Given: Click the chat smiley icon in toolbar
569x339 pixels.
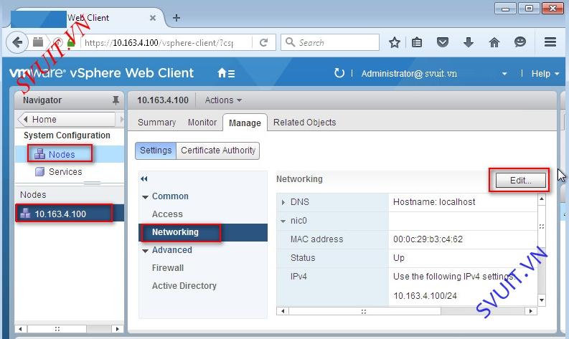Looking at the screenshot, I should coord(520,42).
